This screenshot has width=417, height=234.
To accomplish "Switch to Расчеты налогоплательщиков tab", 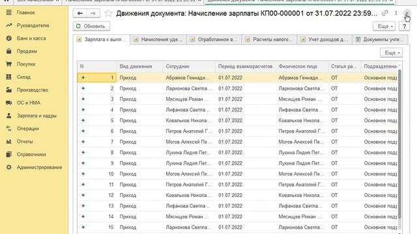I will 269,40.
